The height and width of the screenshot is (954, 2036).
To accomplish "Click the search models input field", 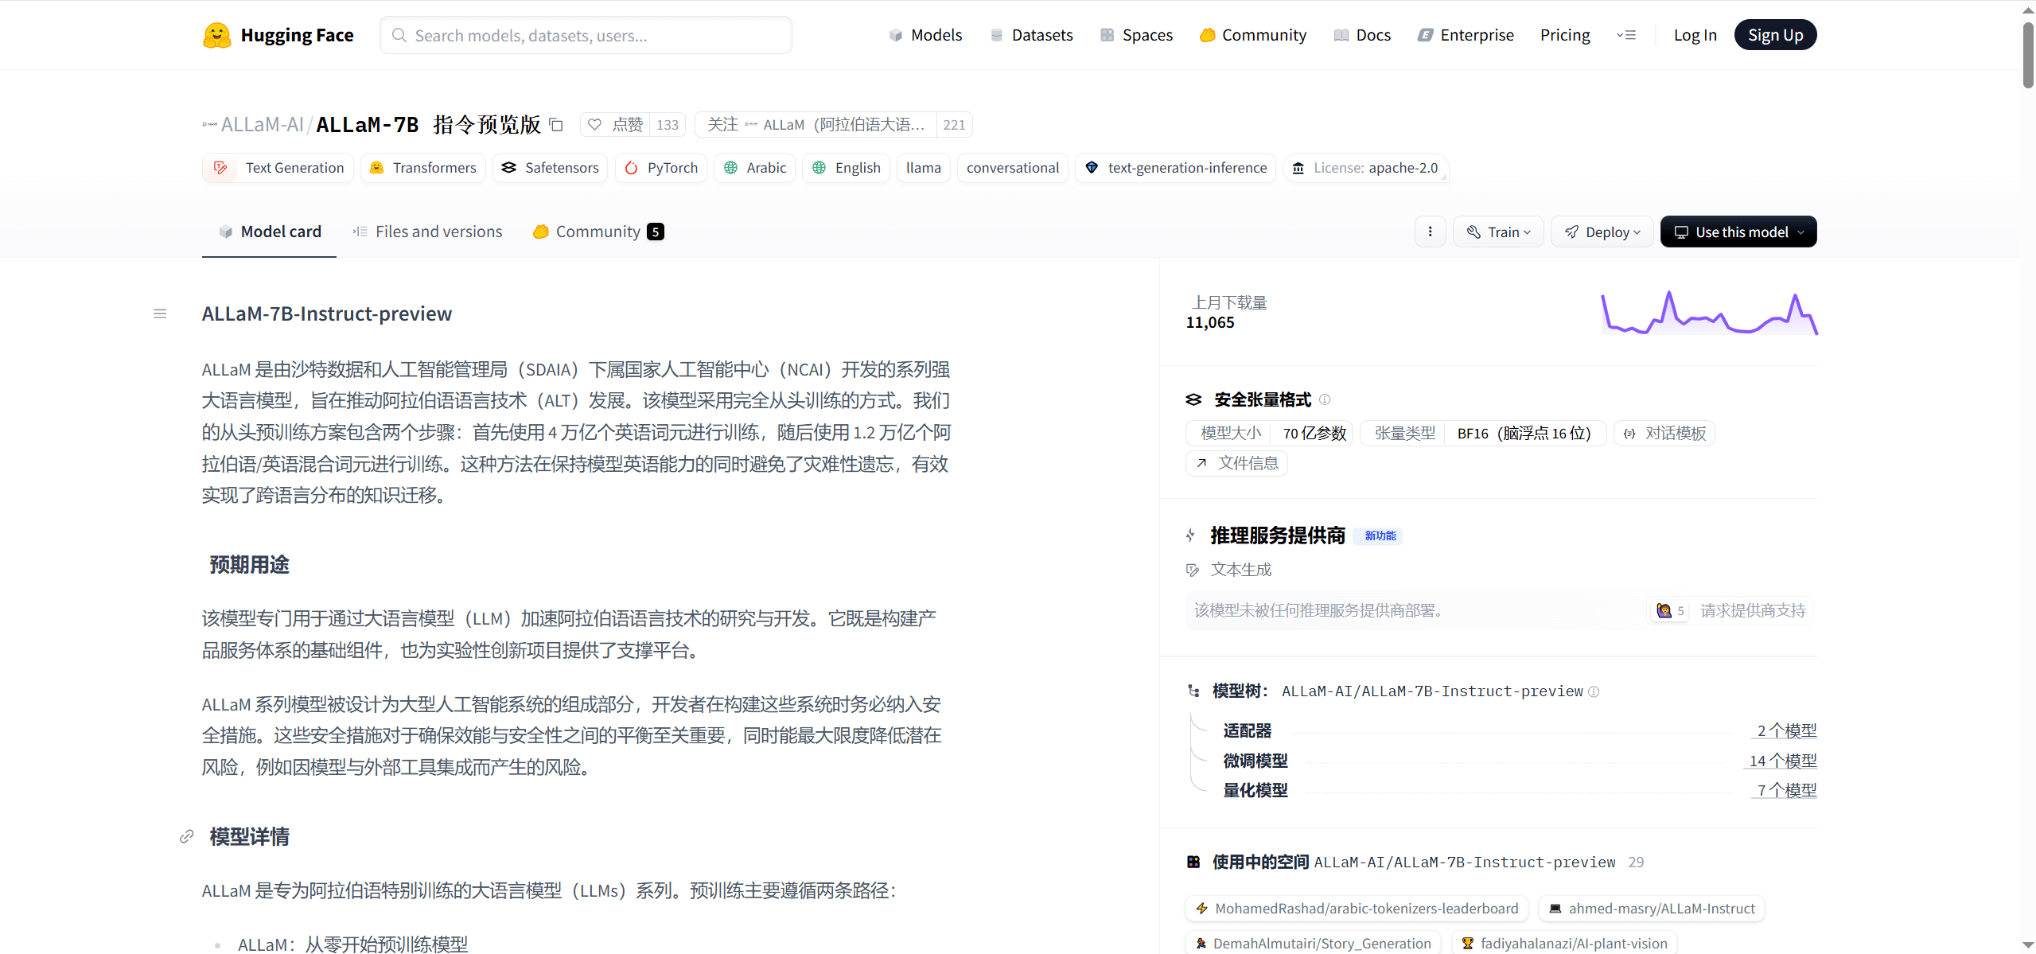I will click(x=586, y=35).
